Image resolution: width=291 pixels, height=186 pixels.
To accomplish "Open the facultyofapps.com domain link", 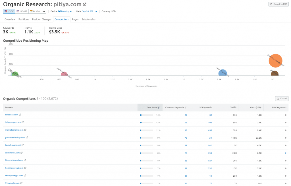I will click(x=14, y=176).
